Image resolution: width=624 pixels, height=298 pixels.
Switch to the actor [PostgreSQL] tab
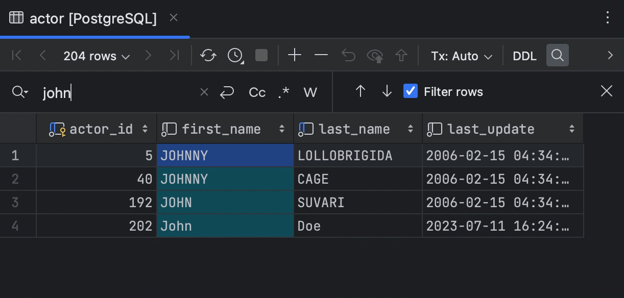[x=87, y=17]
